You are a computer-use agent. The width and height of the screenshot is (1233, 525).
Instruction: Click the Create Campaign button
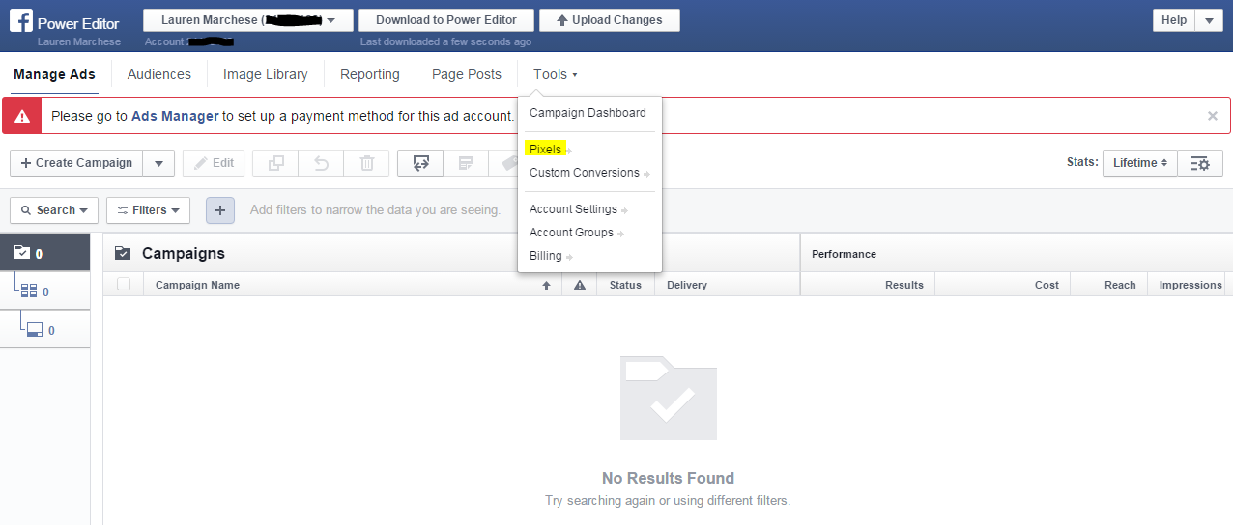[x=76, y=163]
